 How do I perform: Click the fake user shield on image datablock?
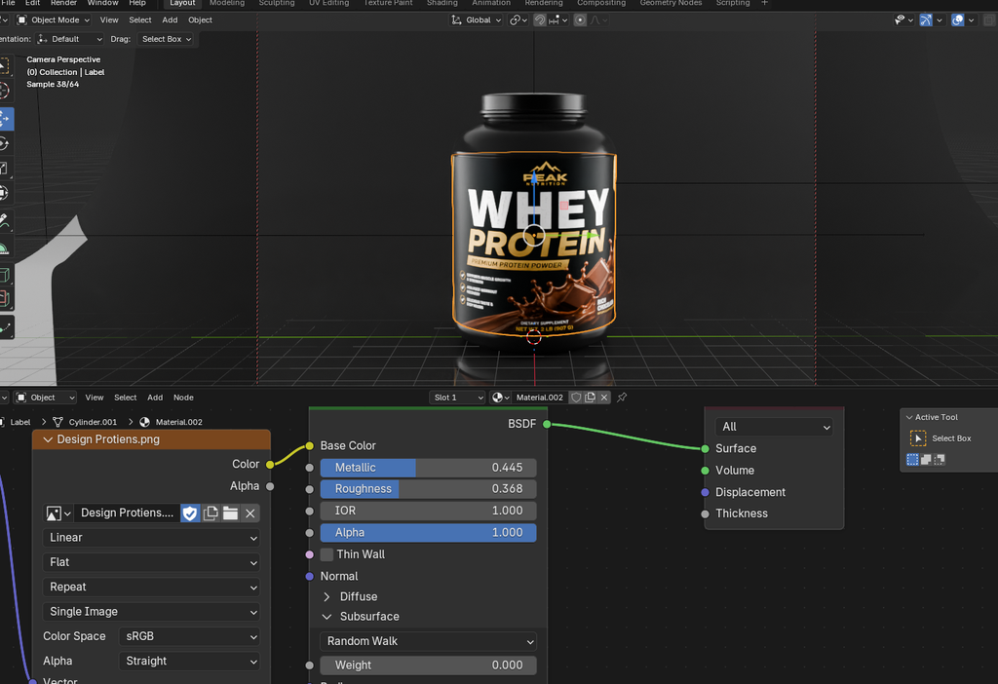[190, 513]
